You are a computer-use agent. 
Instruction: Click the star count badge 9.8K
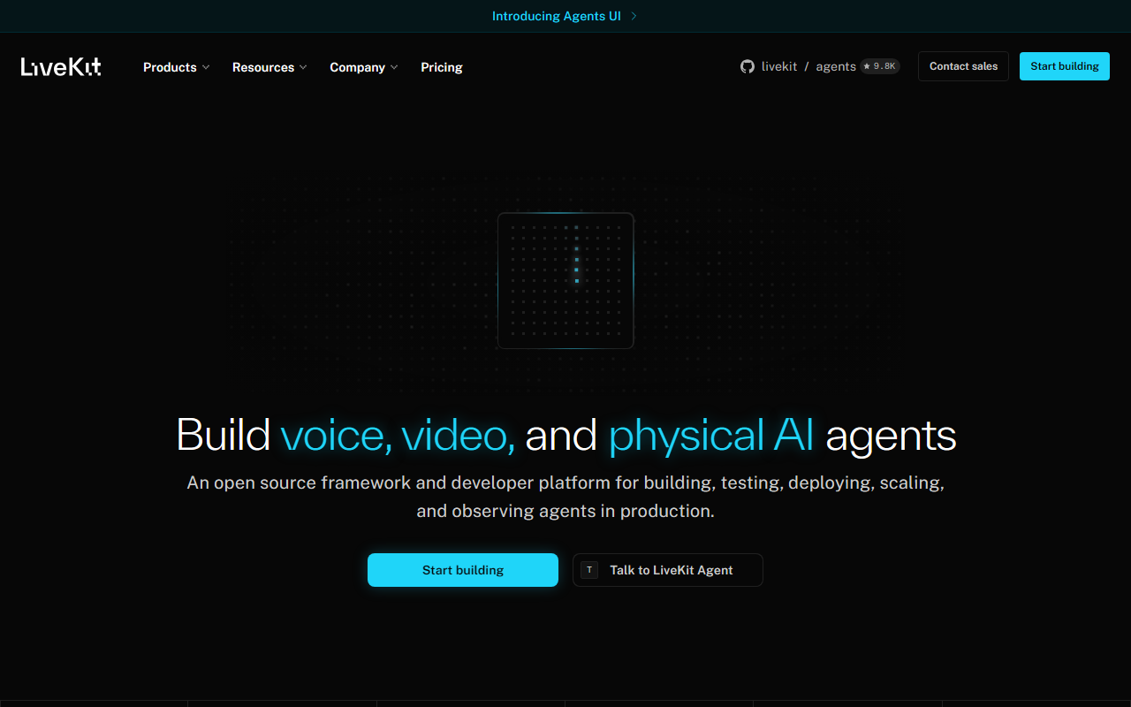(880, 66)
